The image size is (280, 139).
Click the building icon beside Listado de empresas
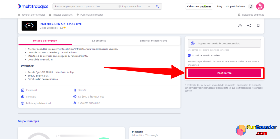point(239,15)
